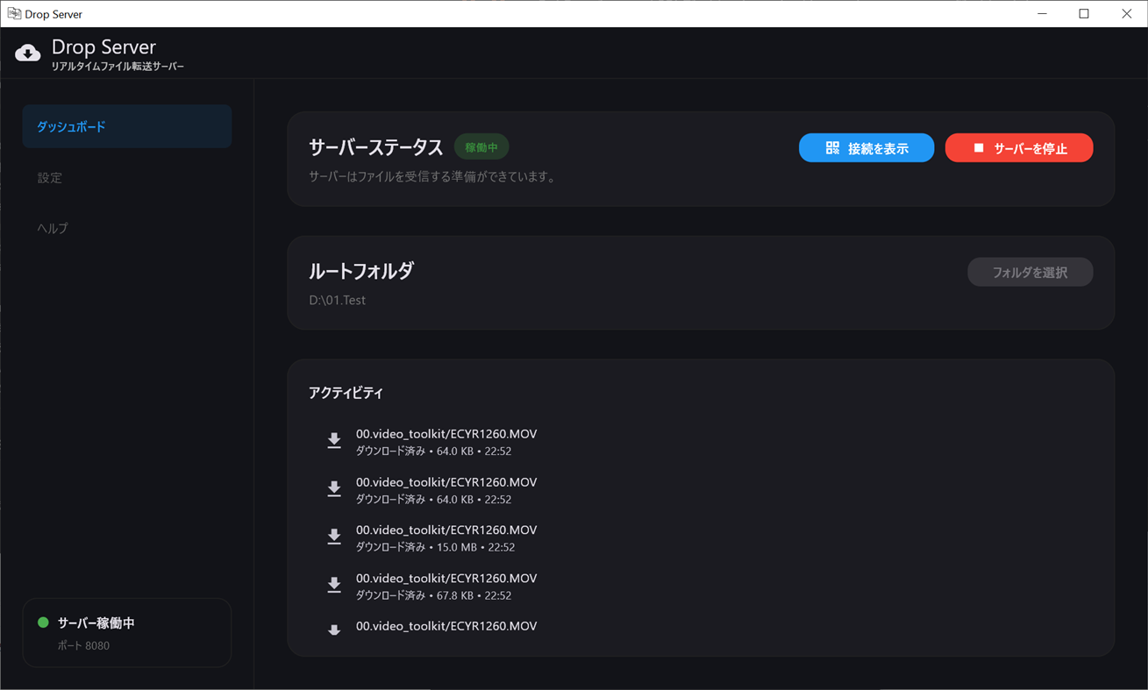Image resolution: width=1148 pixels, height=690 pixels.
Task: Click the ダウンロード済み • 67.8 KB • 22:52 detail line
Action: coord(433,595)
